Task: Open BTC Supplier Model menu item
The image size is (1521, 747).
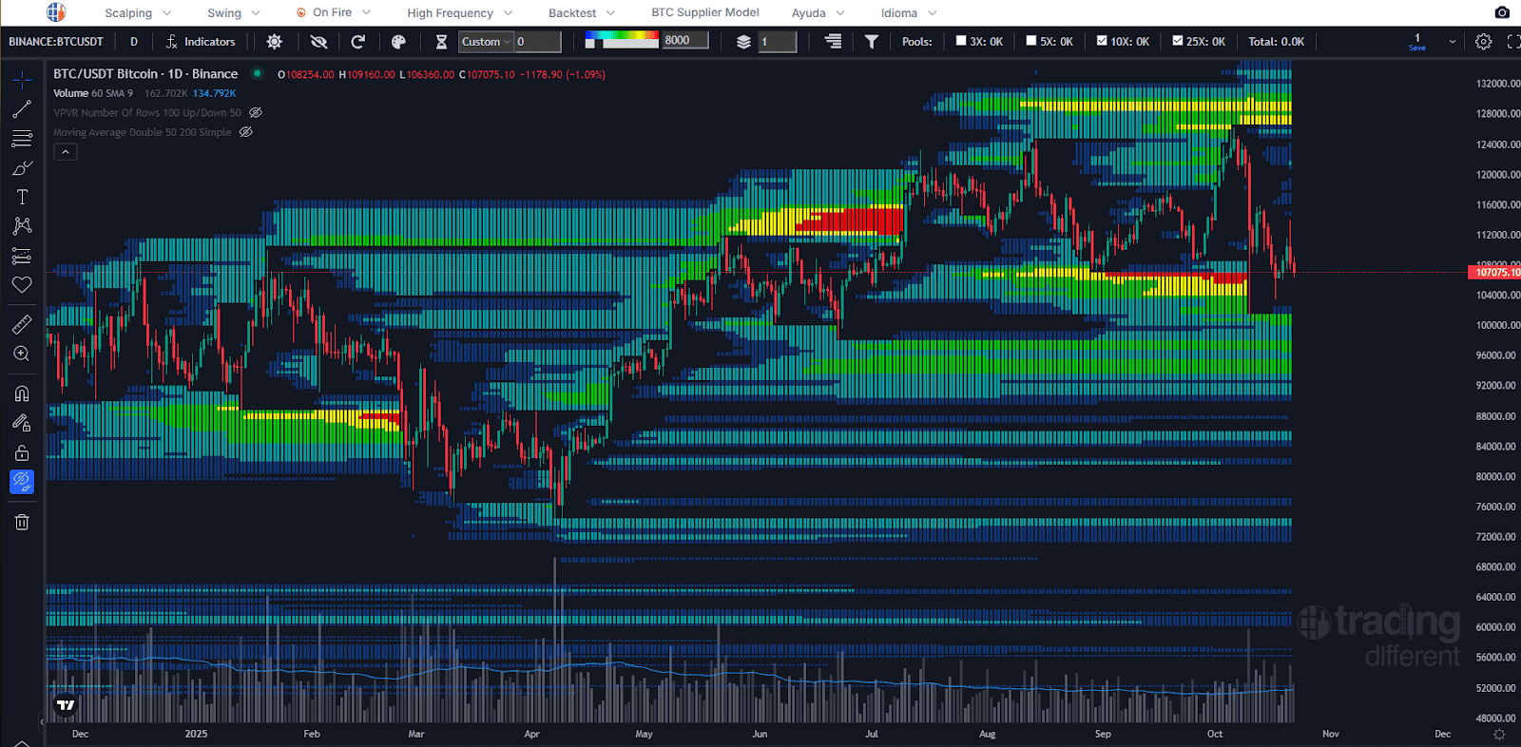Action: pos(705,12)
